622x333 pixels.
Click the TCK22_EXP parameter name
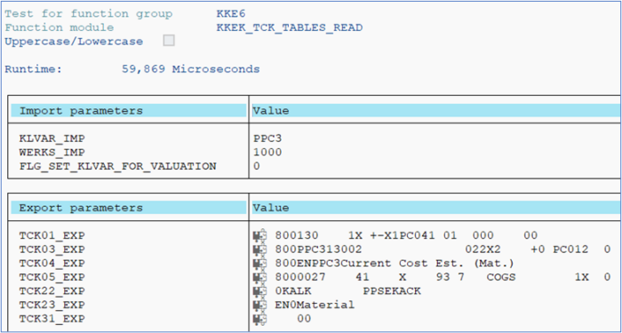52,291
